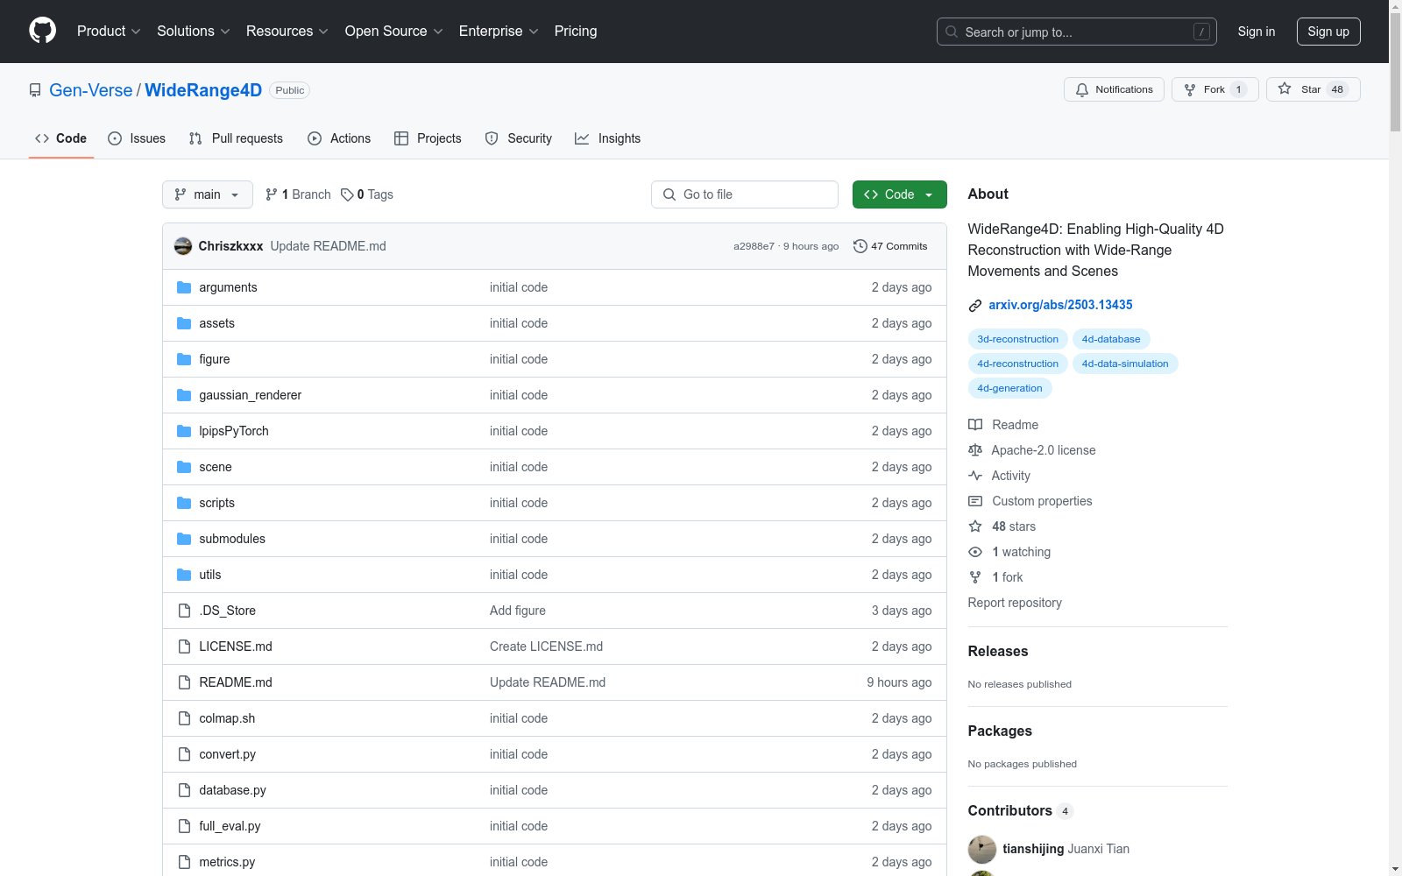
Task: Click the 47 Commits link
Action: (x=890, y=246)
